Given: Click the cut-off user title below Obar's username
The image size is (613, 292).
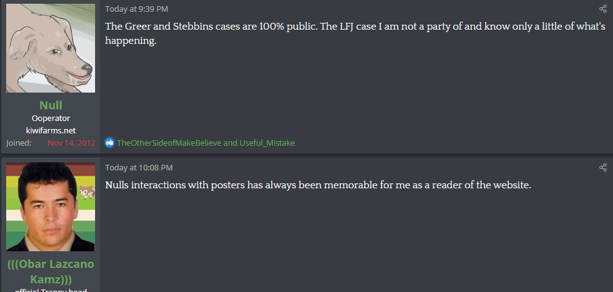Looking at the screenshot, I should tap(51, 290).
